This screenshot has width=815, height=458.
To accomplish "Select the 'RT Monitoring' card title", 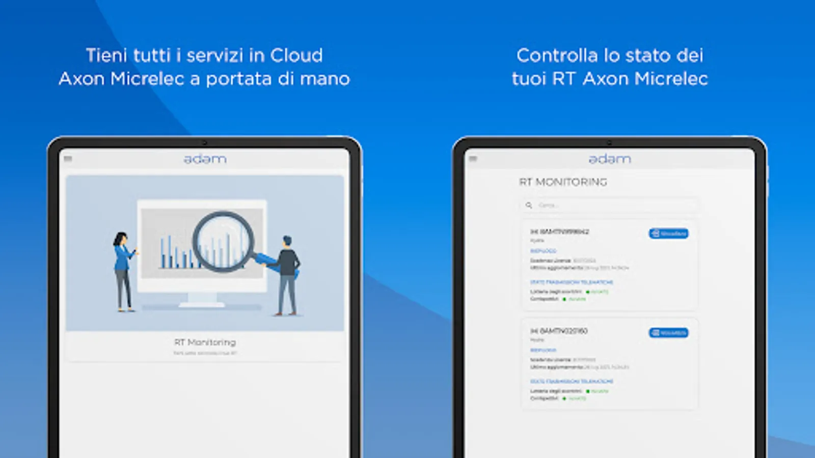I will coord(205,342).
